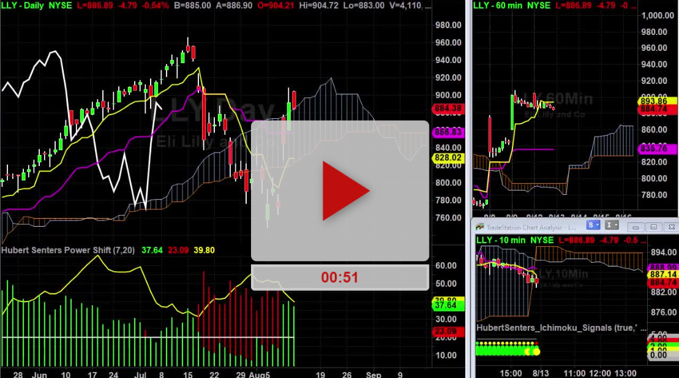This screenshot has height=378, width=679.
Task: Minimize the TradeStation Chart Analysis window
Action: pyautogui.click(x=636, y=227)
